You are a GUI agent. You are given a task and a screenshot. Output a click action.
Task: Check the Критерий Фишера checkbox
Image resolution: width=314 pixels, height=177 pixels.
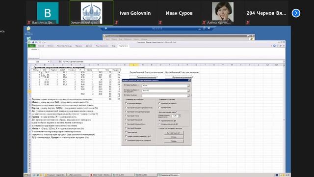click(126, 103)
